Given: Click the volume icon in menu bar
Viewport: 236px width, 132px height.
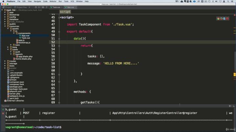Looking at the screenshot, I should click(216, 1).
